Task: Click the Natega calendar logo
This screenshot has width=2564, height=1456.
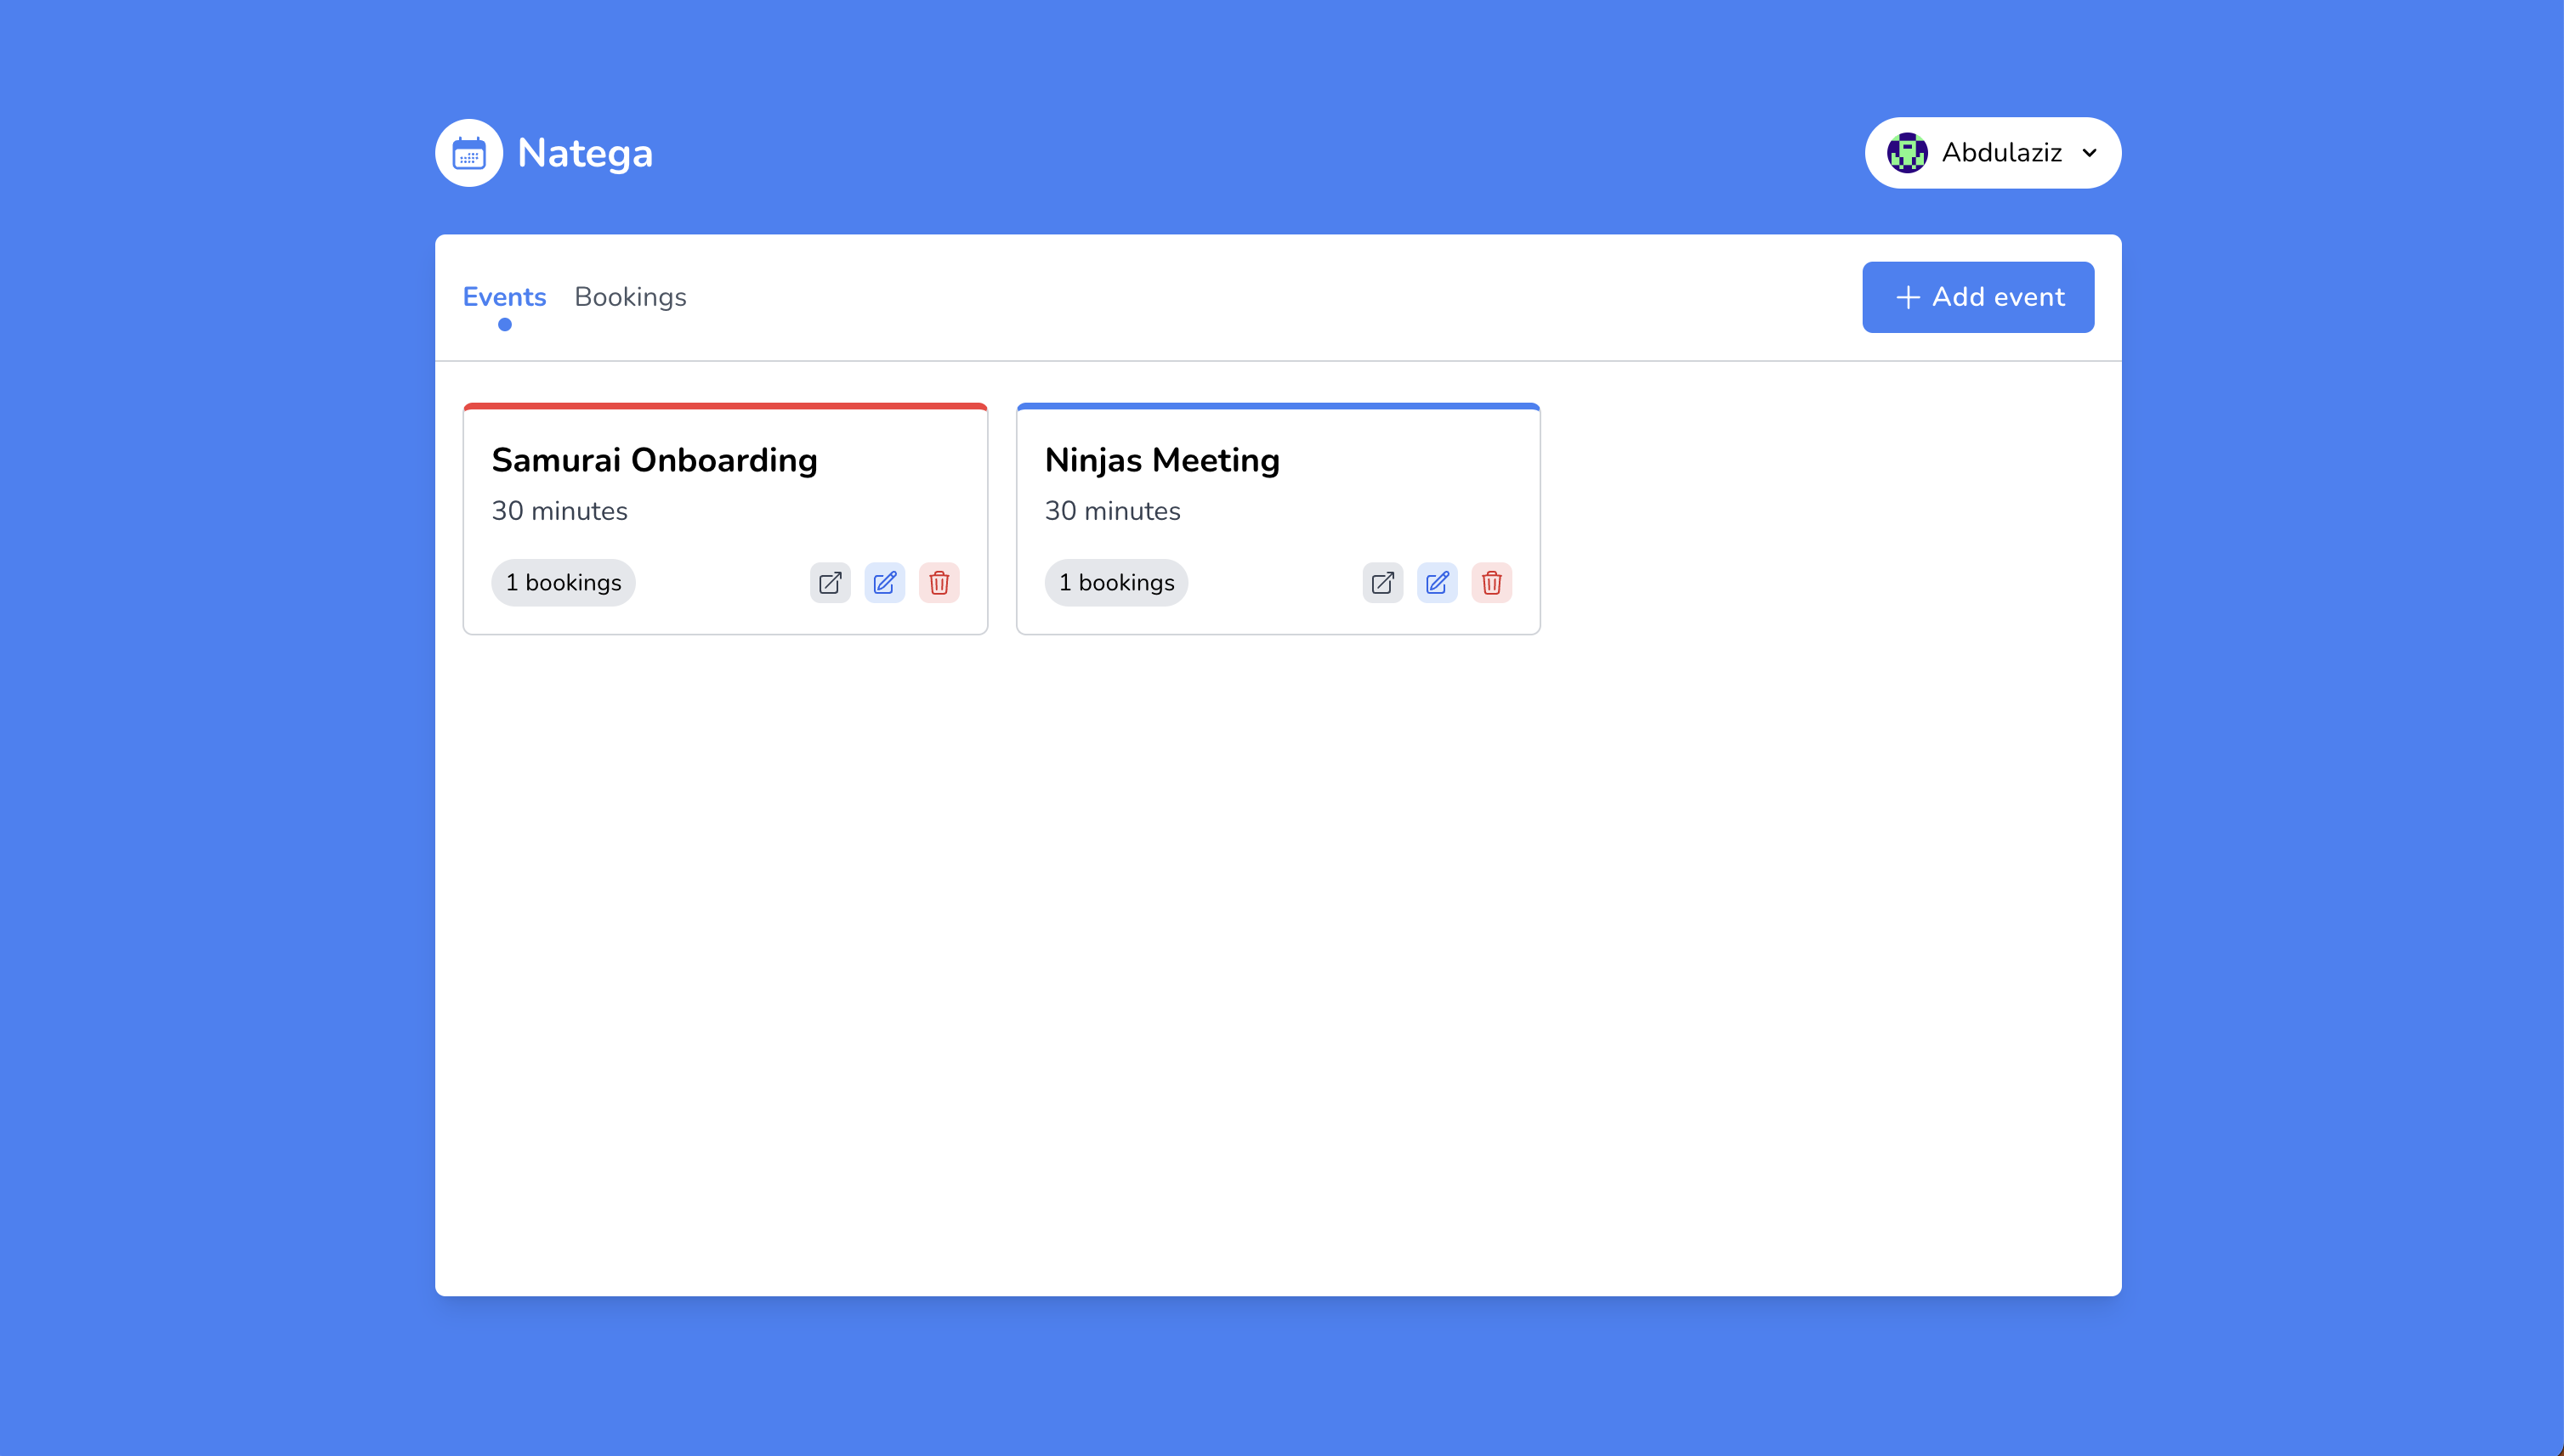Action: (x=468, y=152)
